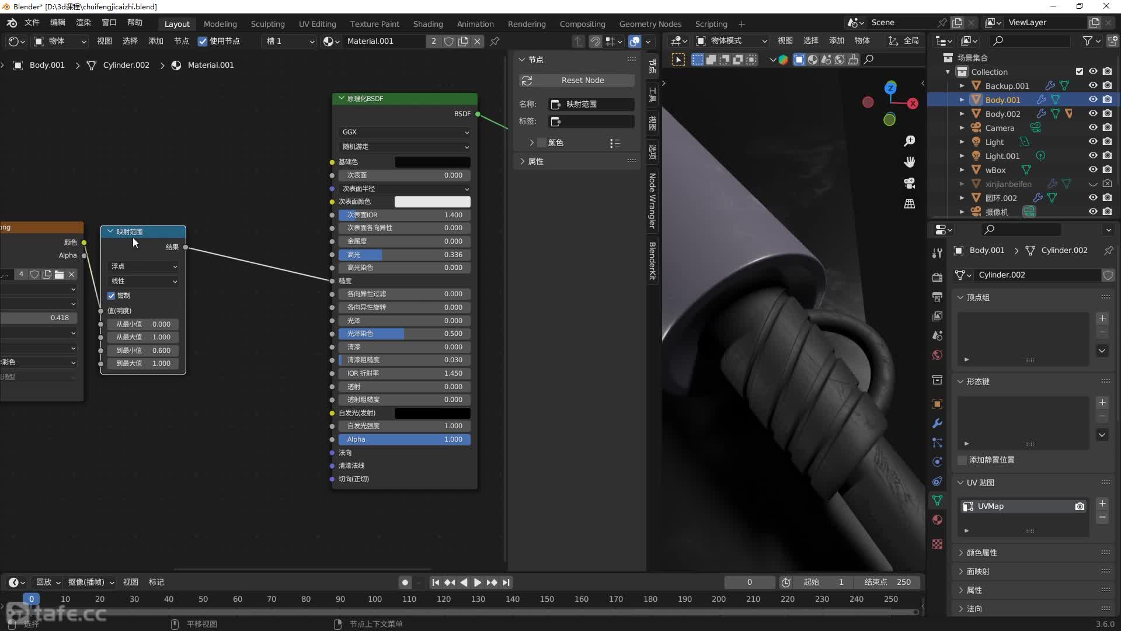
Task: Open Texture properties checker icon
Action: pyautogui.click(x=937, y=544)
